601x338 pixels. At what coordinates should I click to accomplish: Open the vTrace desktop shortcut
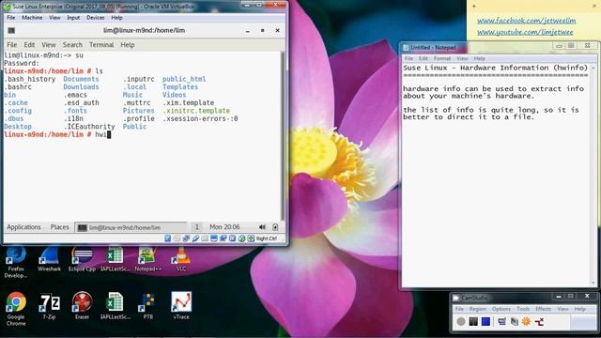click(x=181, y=306)
